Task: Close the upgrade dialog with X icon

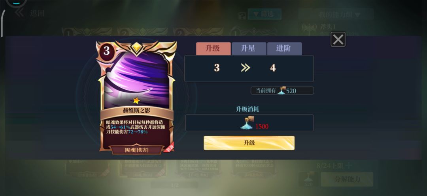Action: tap(338, 40)
